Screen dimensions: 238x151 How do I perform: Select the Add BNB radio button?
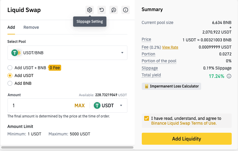point(10,83)
